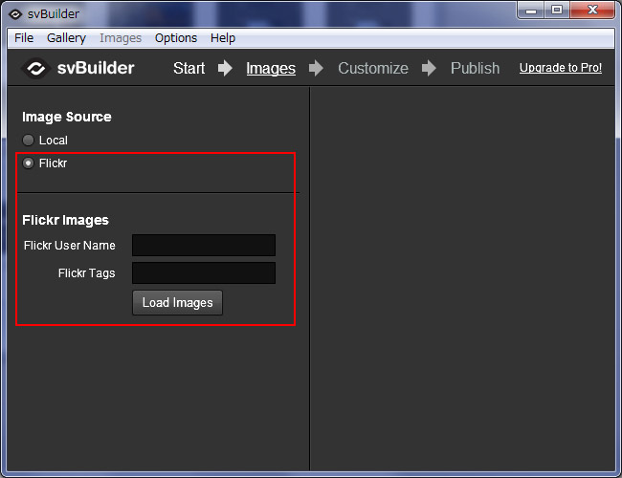
Task: Click the svBuilder logo icon in header
Action: [35, 68]
